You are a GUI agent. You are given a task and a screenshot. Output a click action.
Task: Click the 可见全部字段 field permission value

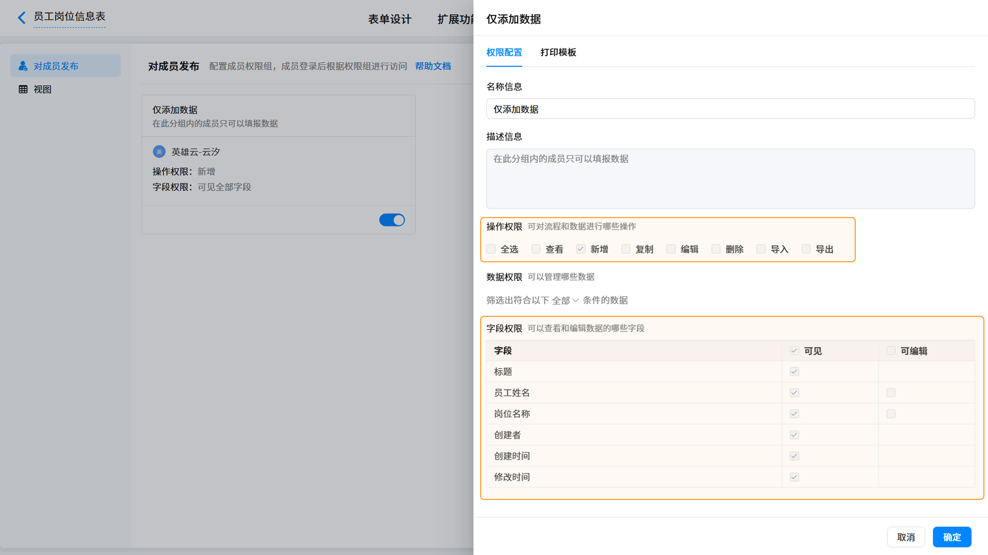coord(224,187)
